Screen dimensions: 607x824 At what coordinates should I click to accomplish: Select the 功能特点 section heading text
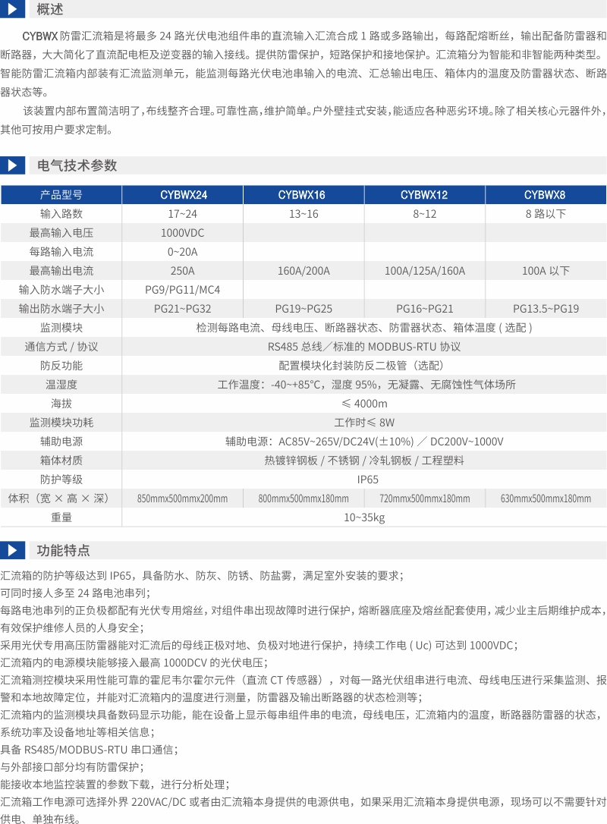tap(63, 551)
